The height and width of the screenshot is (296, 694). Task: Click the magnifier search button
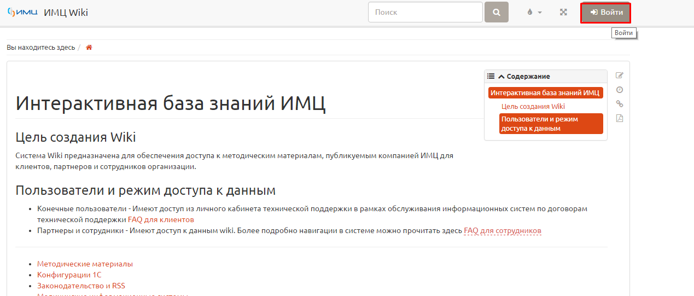point(497,12)
